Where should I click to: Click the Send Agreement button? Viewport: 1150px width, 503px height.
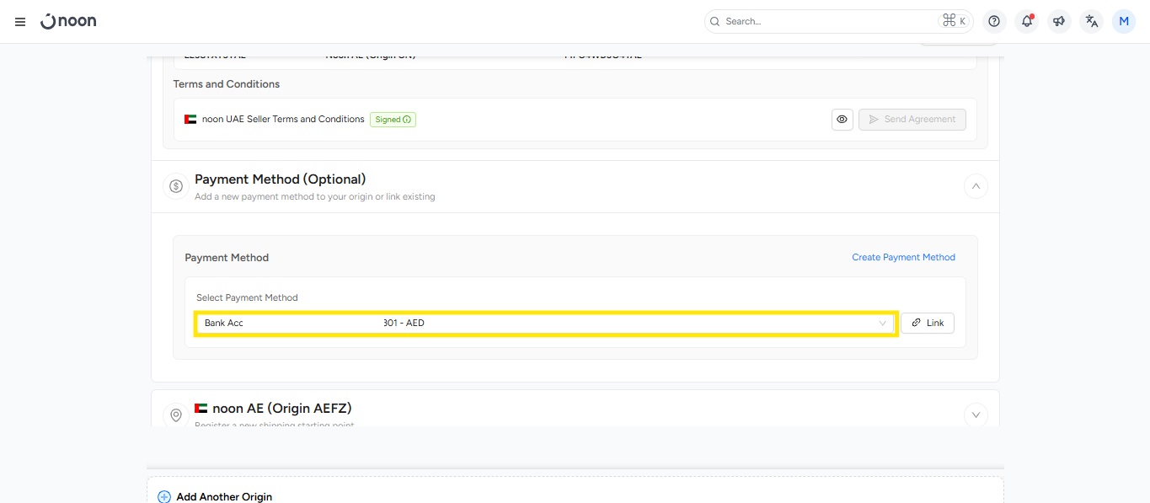(912, 120)
